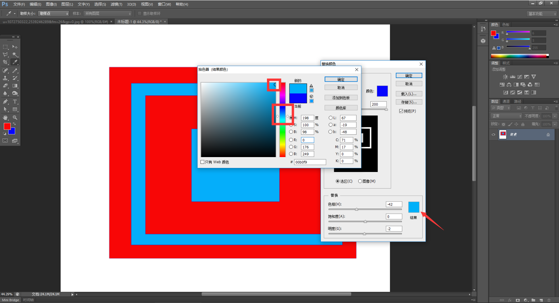Swap foreground and background colors
559x303 pixels.
pos(14,124)
